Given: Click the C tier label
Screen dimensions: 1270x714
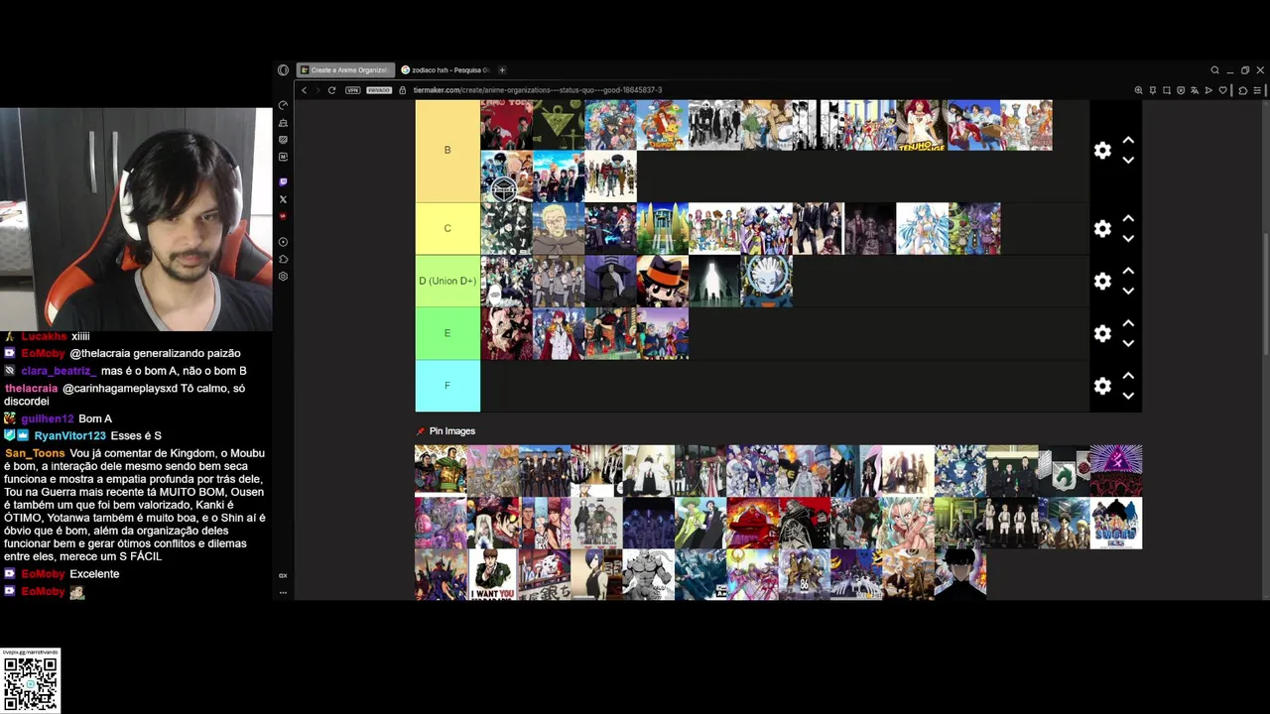Looking at the screenshot, I should [447, 228].
